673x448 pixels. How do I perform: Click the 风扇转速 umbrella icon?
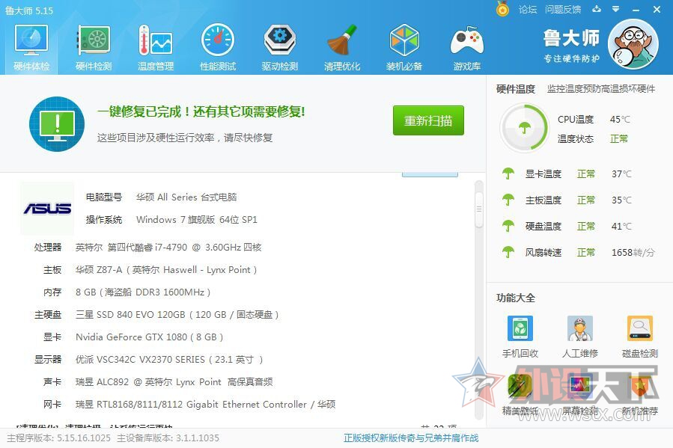pos(508,252)
